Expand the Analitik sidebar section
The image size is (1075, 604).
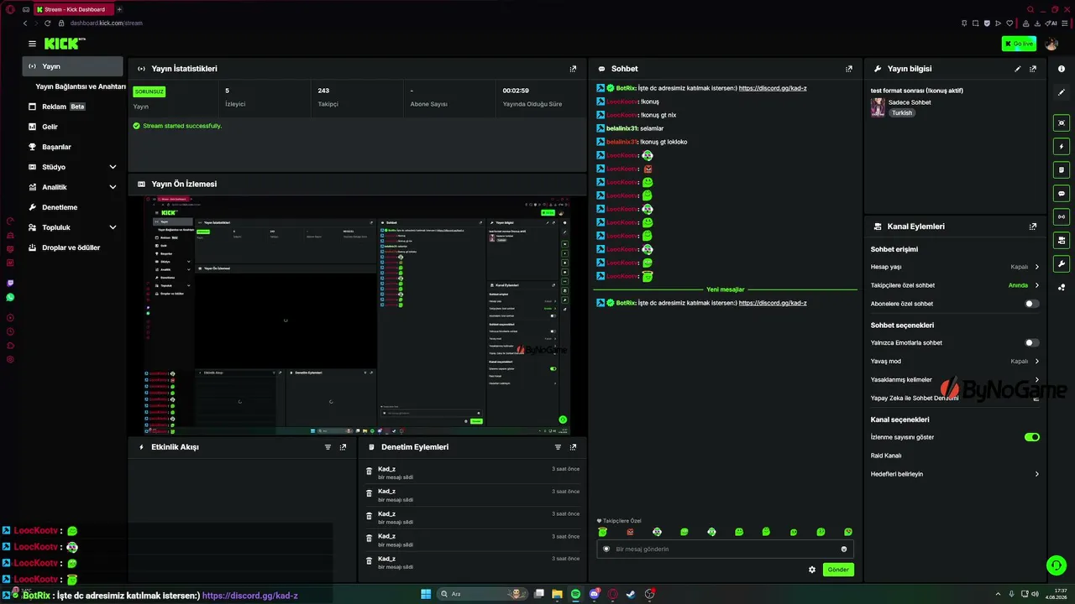pyautogui.click(x=72, y=187)
